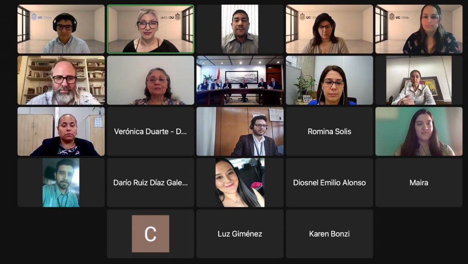This screenshot has width=468, height=264.
Task: Click the conference room group video
Action: (240, 80)
